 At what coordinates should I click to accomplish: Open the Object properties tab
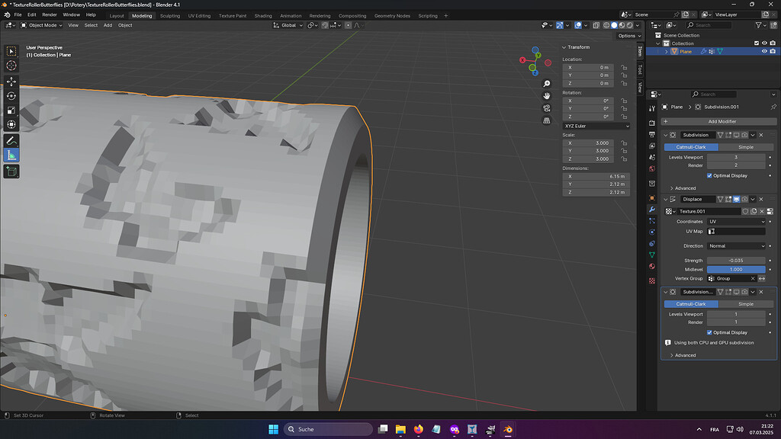tap(652, 198)
